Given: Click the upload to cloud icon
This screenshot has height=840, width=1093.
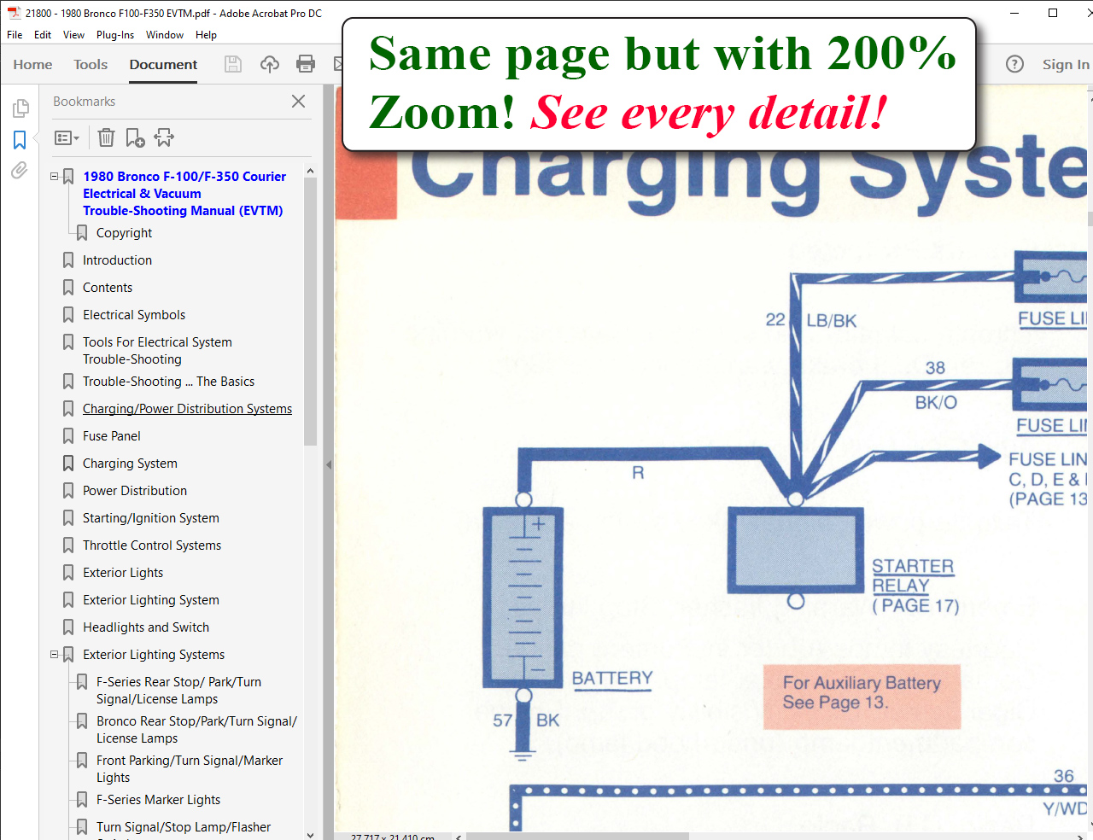Looking at the screenshot, I should click(x=270, y=64).
